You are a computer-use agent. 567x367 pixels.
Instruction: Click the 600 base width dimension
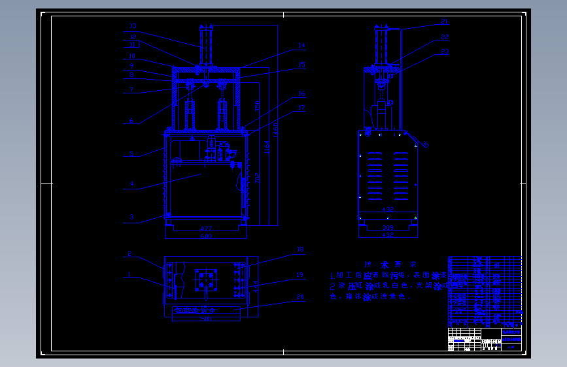[206, 236]
